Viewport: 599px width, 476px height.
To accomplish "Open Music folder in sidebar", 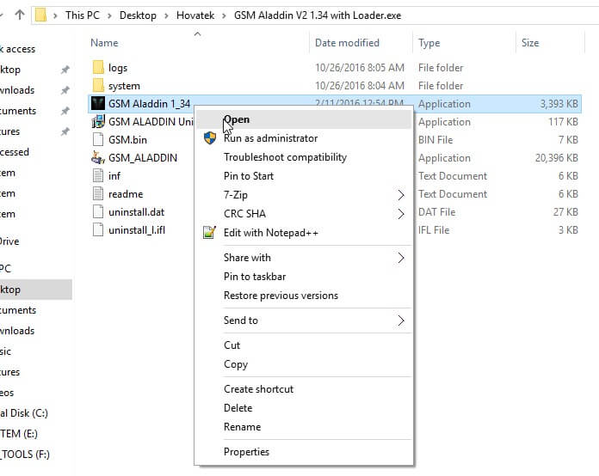I will (x=6, y=351).
